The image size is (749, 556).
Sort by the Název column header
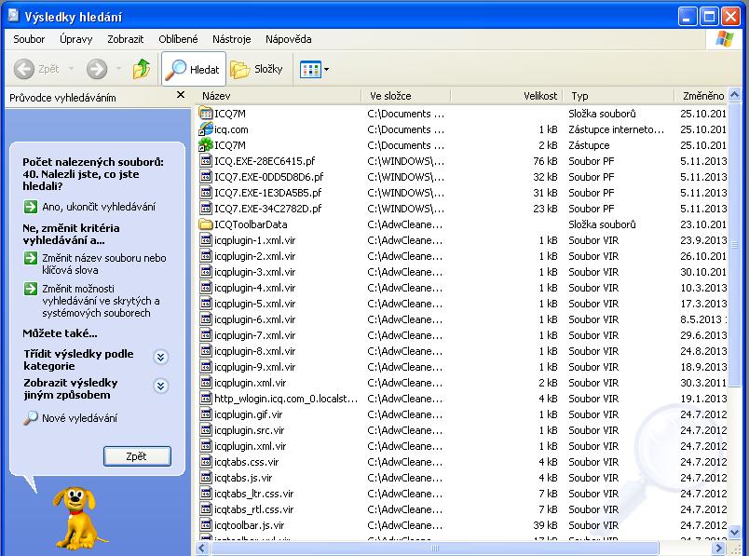pyautogui.click(x=278, y=96)
